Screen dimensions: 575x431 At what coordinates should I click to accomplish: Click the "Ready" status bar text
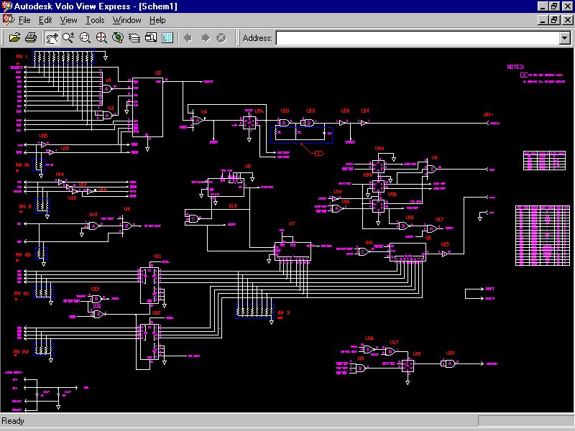coord(13,421)
